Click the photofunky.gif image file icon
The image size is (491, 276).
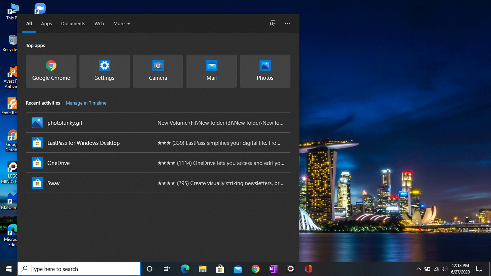click(x=37, y=123)
